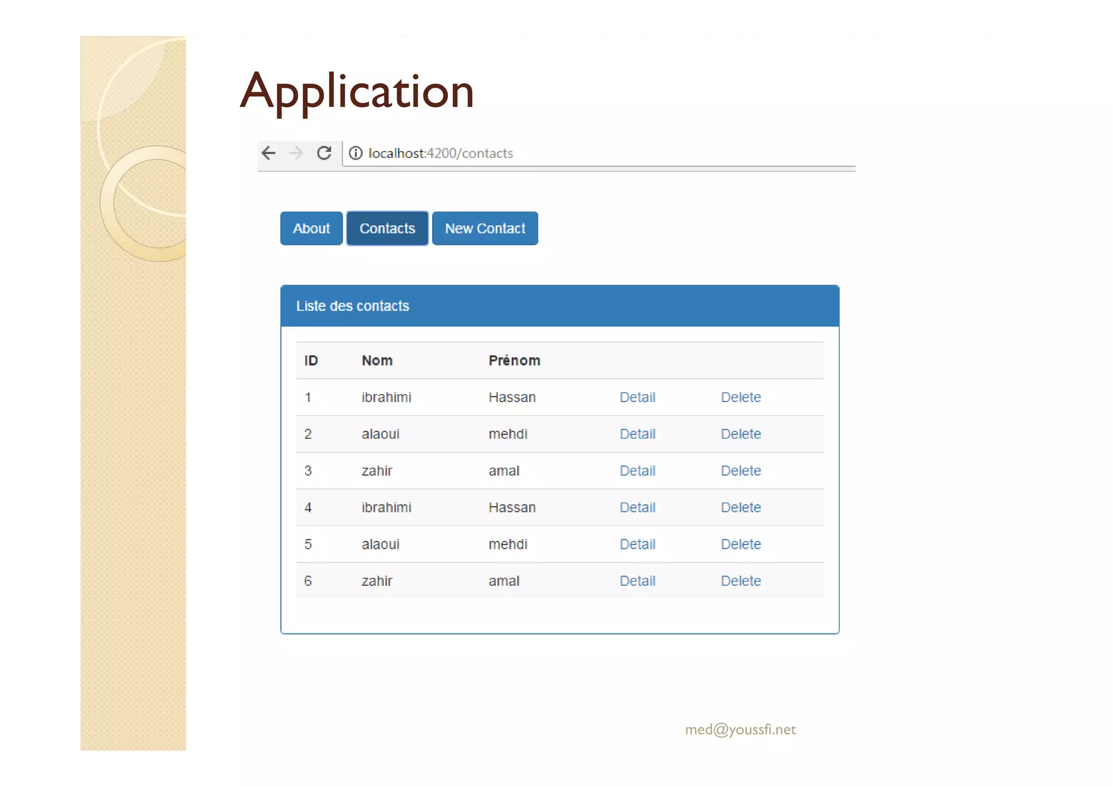Reload the page with the refresh icon
Screen dimensions: 1113x787
coord(324,153)
